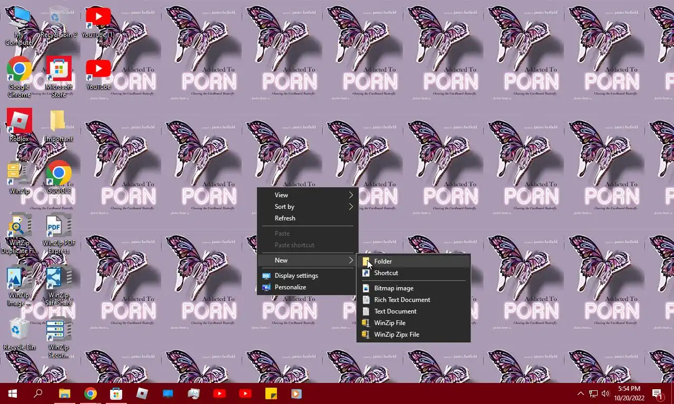Open Sticky Notes from the taskbar
Image resolution: width=674 pixels, height=404 pixels.
point(271,393)
